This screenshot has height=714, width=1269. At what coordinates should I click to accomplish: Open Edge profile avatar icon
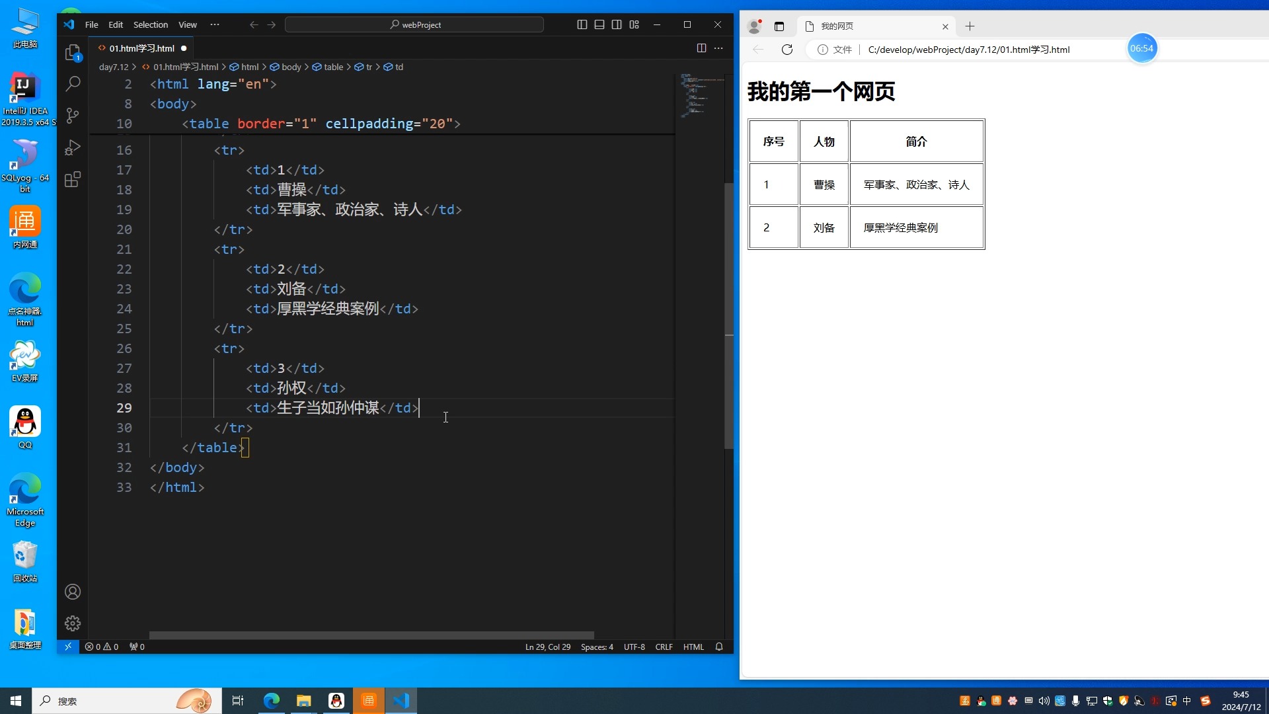point(754,26)
